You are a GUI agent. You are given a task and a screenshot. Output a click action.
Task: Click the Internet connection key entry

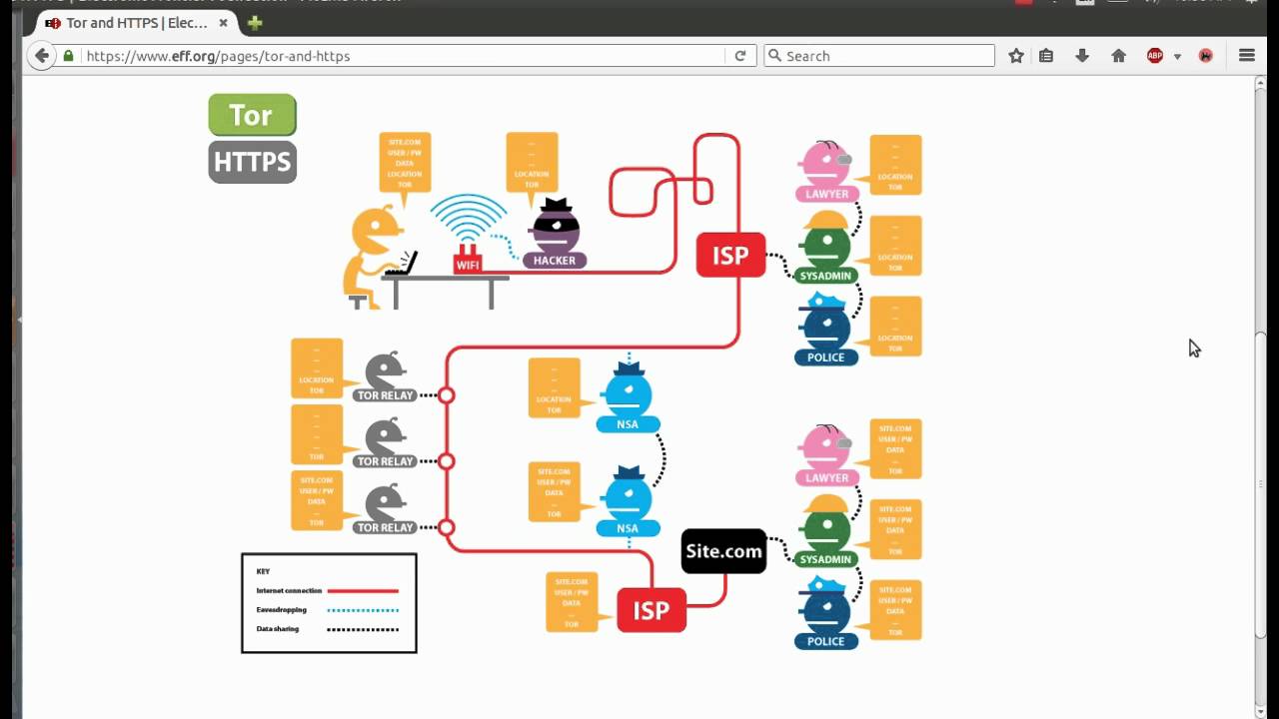click(328, 591)
